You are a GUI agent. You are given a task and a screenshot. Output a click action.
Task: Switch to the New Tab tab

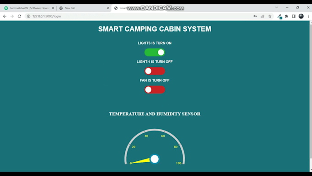pyautogui.click(x=84, y=8)
